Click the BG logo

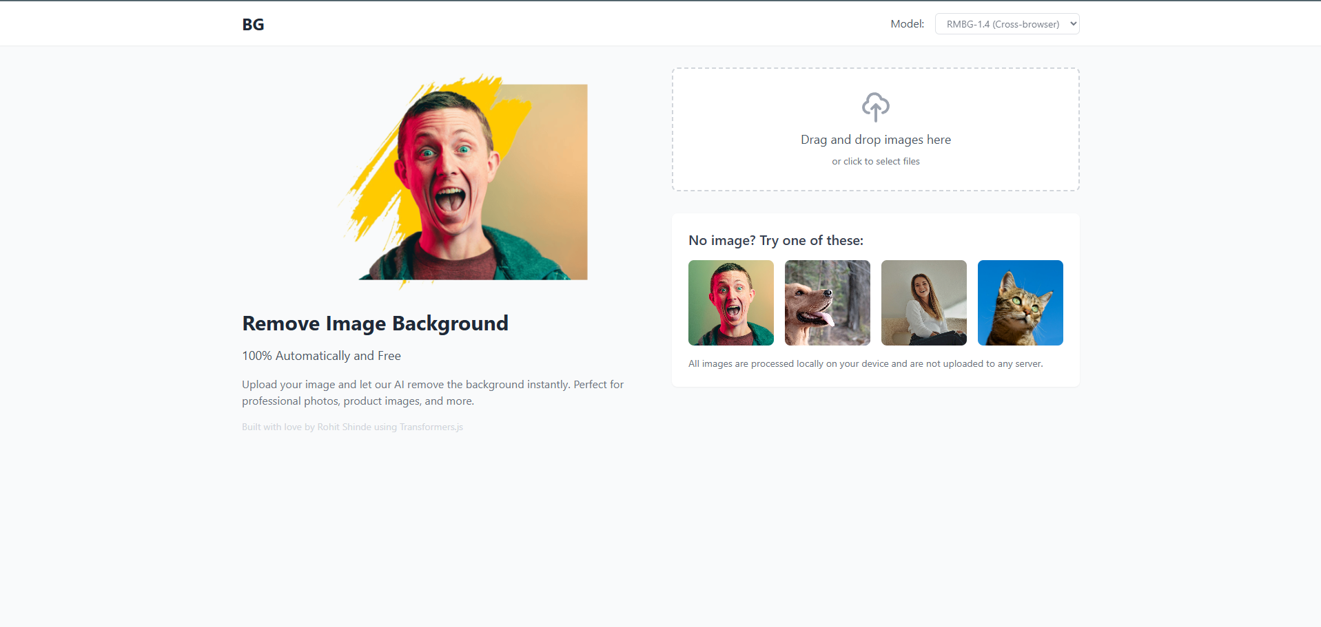click(x=252, y=23)
